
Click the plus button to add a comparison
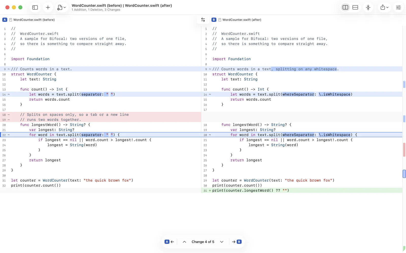(x=48, y=8)
